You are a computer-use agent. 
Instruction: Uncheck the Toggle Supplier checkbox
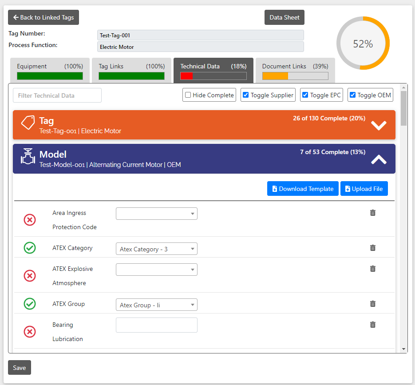click(x=245, y=95)
